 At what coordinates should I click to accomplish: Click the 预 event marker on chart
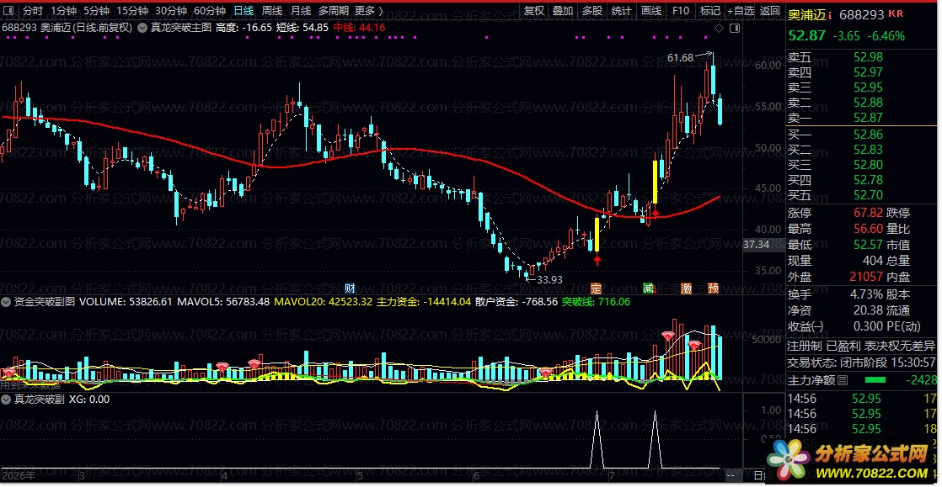tap(713, 288)
